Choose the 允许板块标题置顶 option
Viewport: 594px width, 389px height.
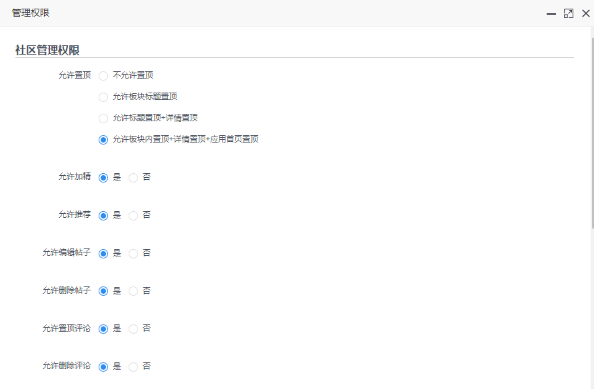[x=103, y=97]
